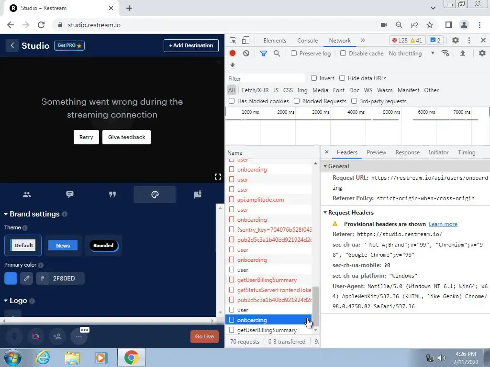Click the Add Destination button
Viewport: 490px width, 367px height.
[x=191, y=45]
